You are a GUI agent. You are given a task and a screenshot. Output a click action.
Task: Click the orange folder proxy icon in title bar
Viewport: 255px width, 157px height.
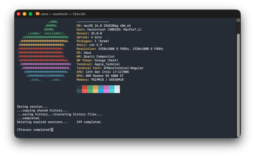pyautogui.click(x=38, y=14)
